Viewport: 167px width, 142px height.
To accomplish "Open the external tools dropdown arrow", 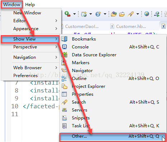I will [x=74, y=14].
